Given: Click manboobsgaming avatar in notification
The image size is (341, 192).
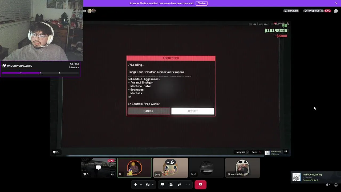Looking at the screenshot, I should tap(297, 177).
